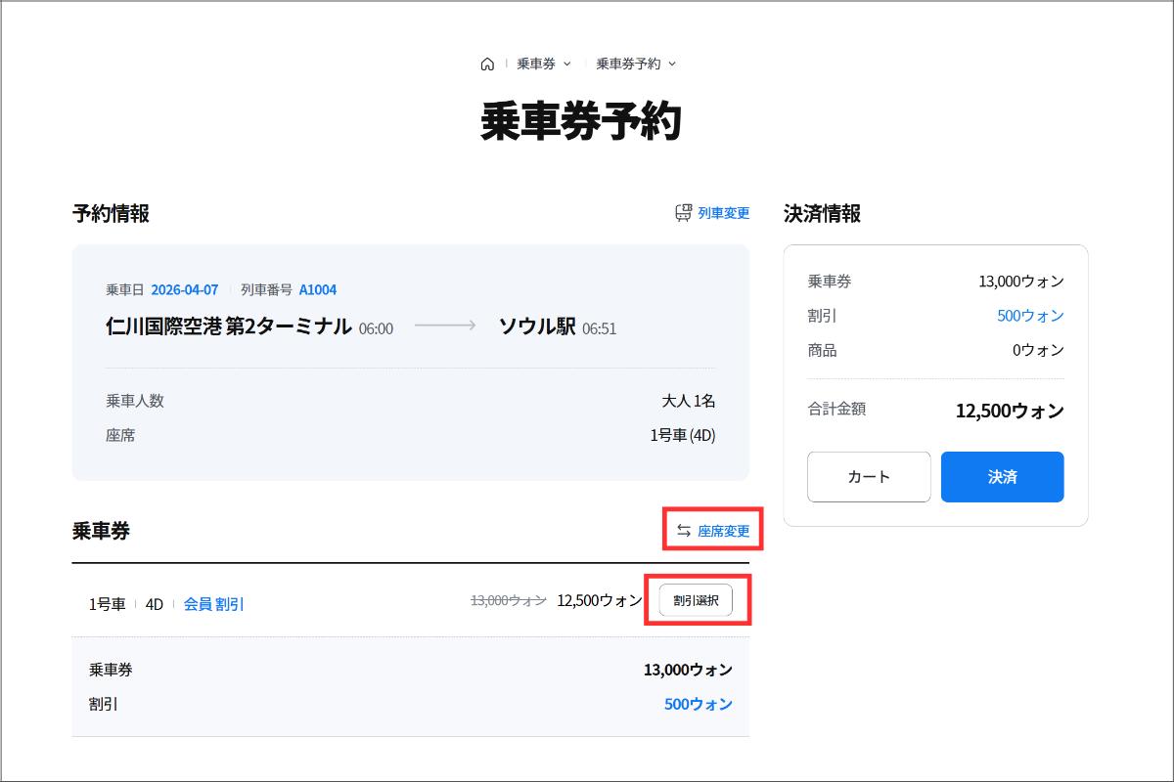Open the 乗車券 breadcrumb menu item
Screen dimensions: 1174x782
click(536, 64)
